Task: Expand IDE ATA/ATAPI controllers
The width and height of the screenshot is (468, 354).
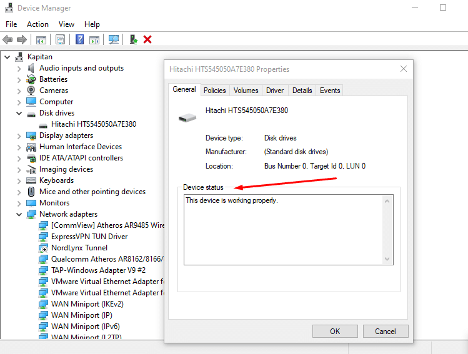Action: click(19, 159)
